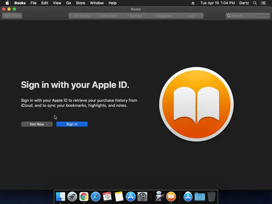Open the Edit menu
Image resolution: width=272 pixels, height=204 pixels.
click(x=45, y=3)
